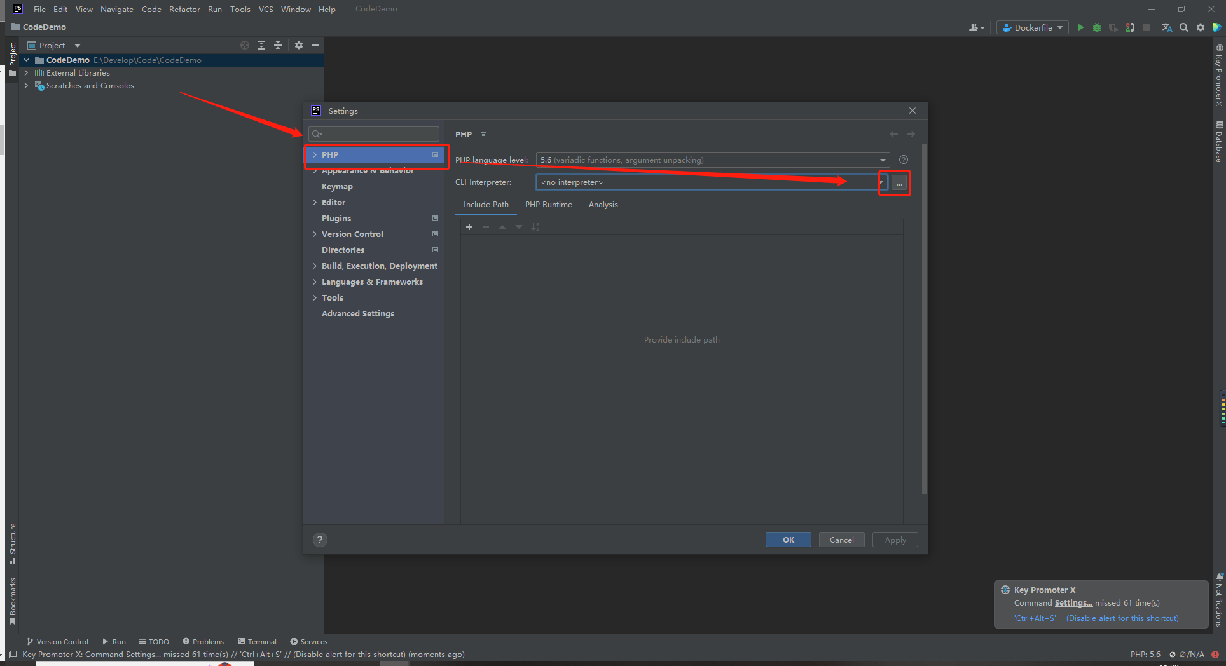The height and width of the screenshot is (666, 1226).
Task: Click the Run with Coverage icon
Action: 1113,27
